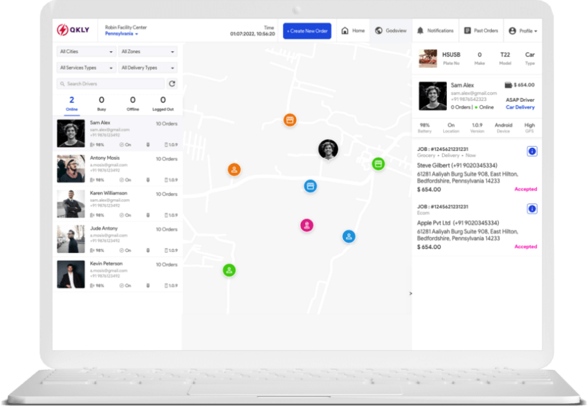Click Antony Mosis's photo thumbnail

(x=71, y=169)
